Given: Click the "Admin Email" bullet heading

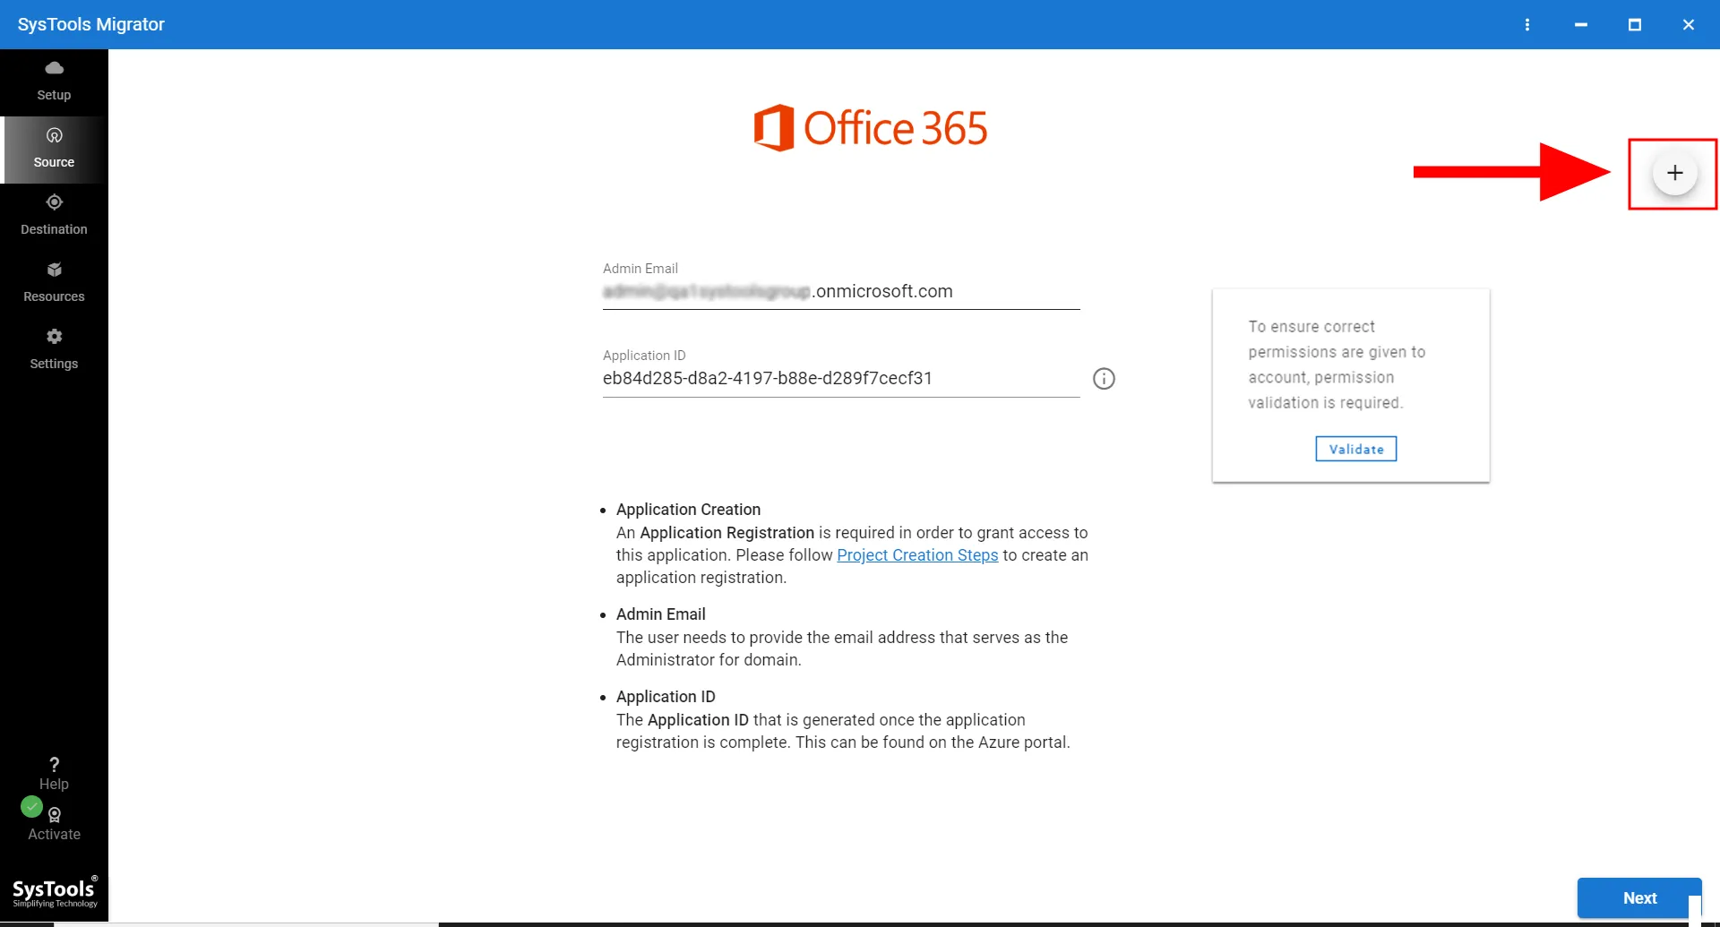Looking at the screenshot, I should pyautogui.click(x=661, y=614).
